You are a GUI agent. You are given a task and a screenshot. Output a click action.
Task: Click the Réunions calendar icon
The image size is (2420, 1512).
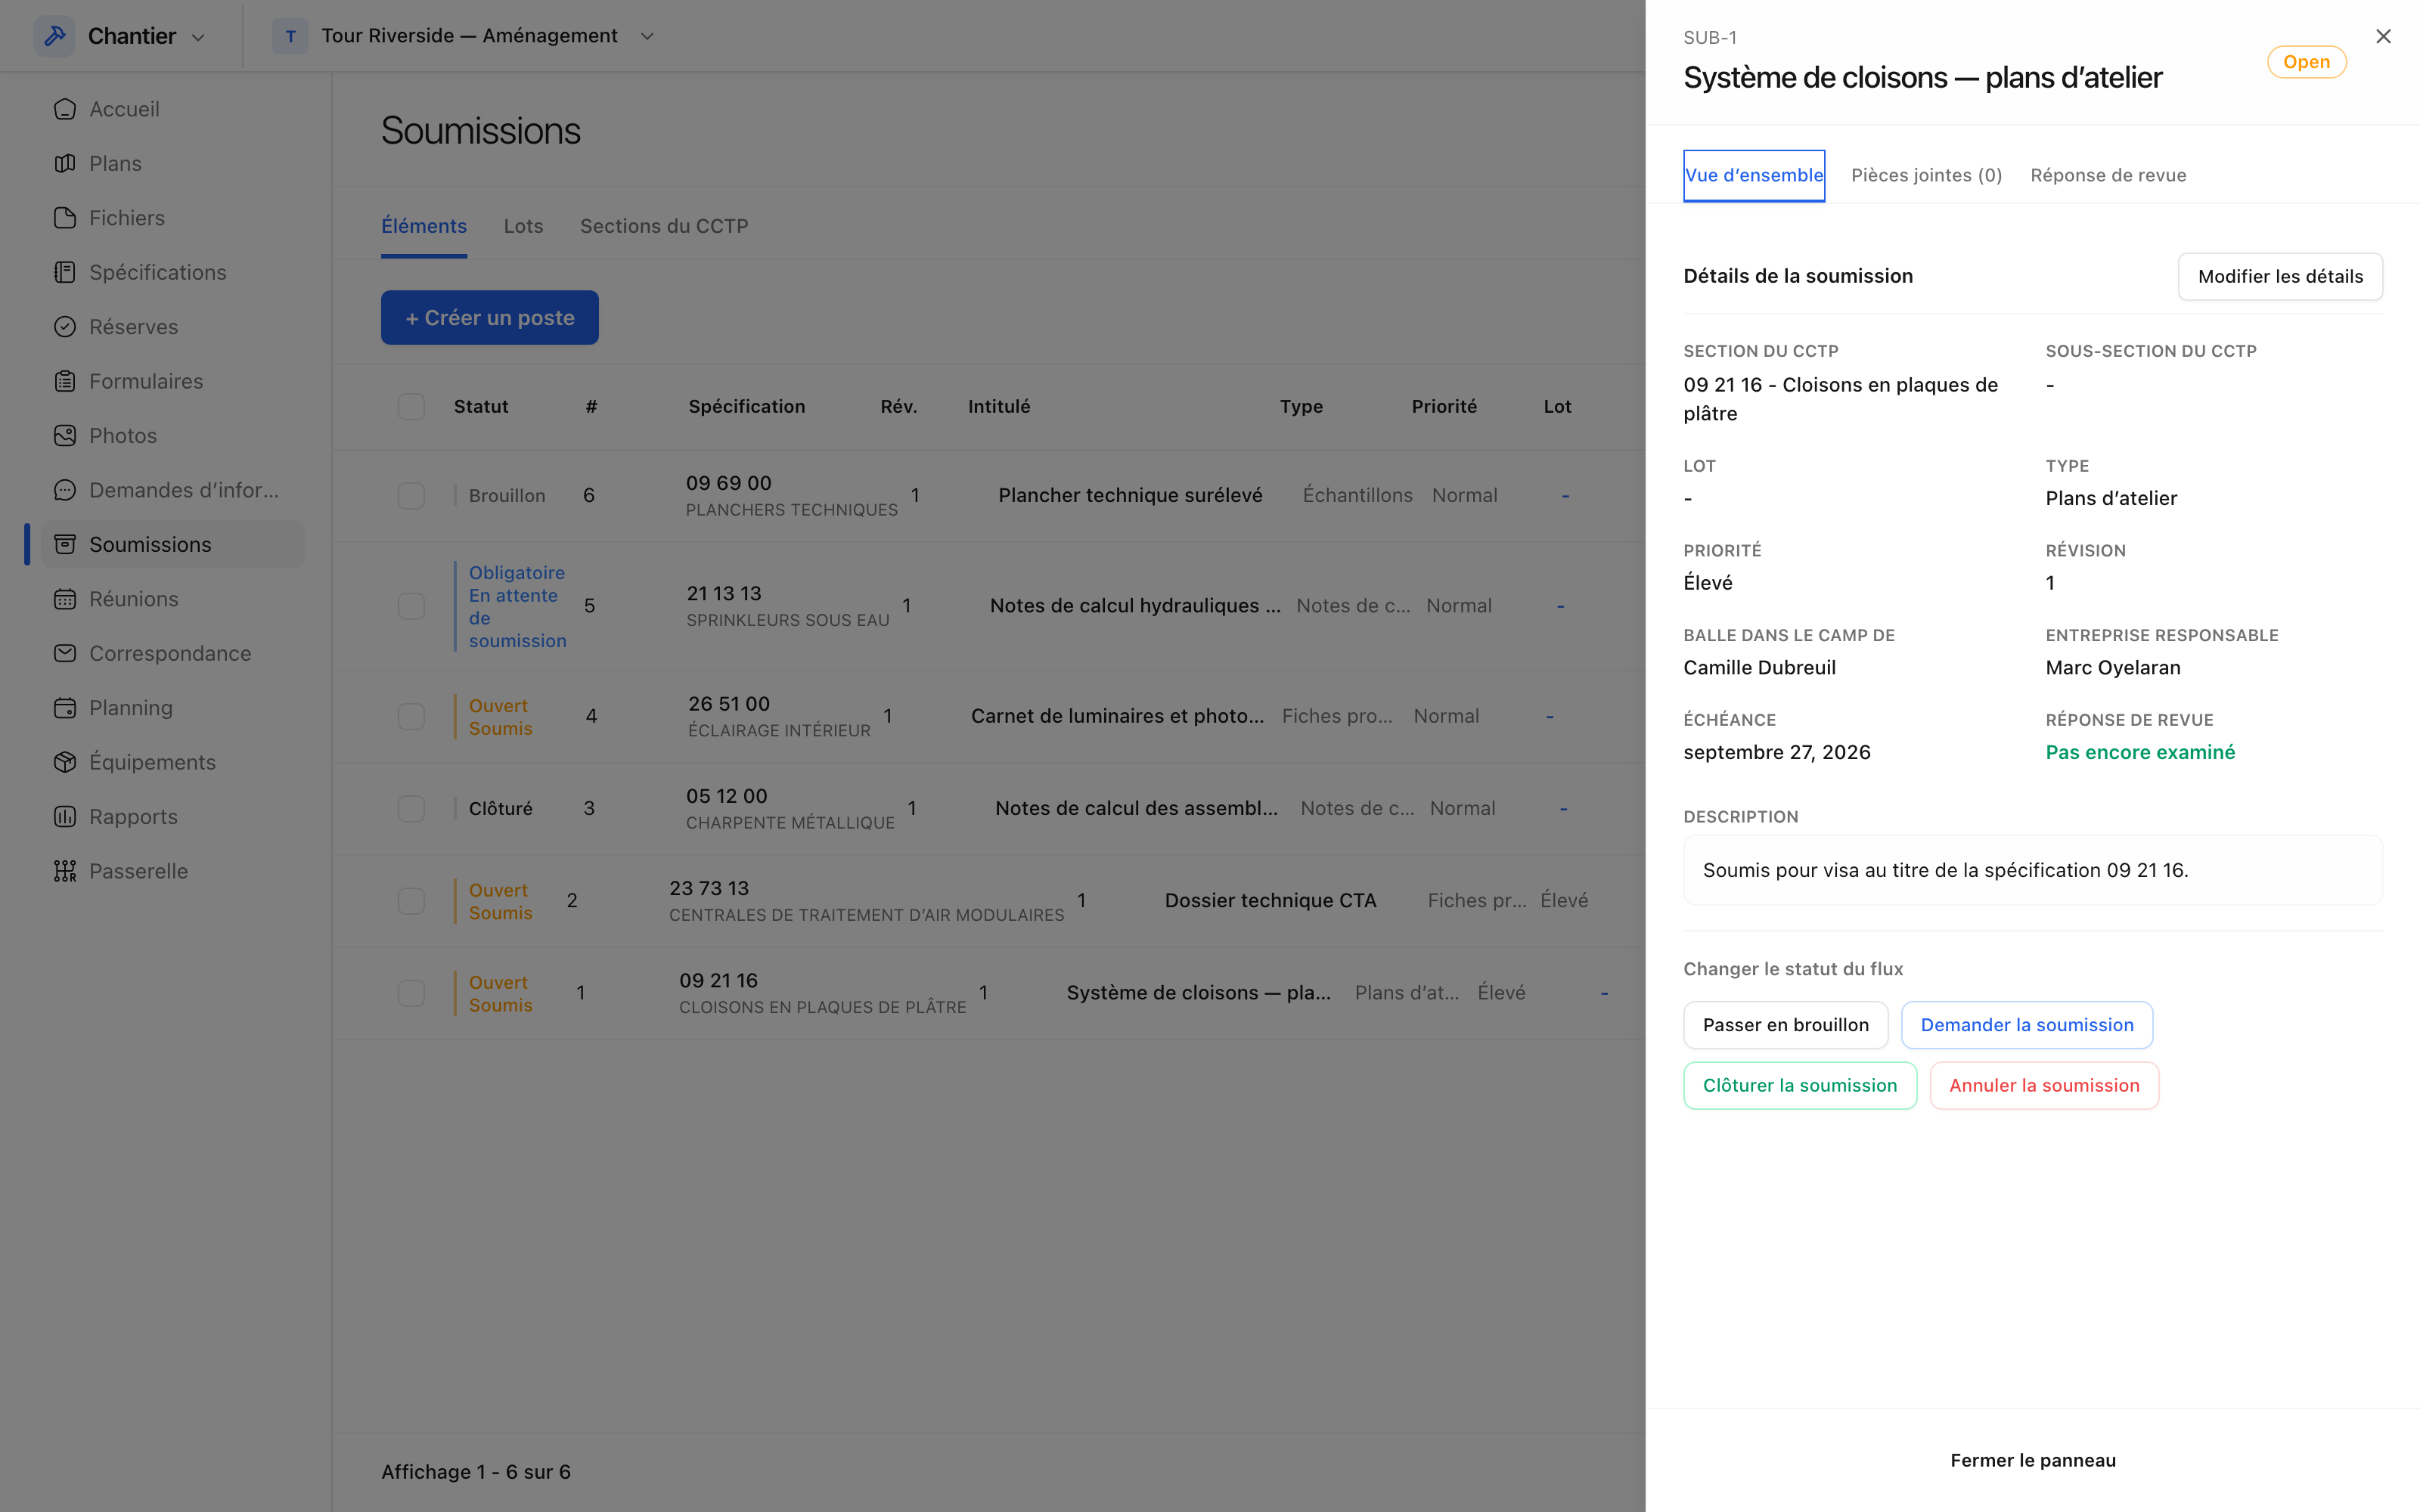click(x=65, y=599)
